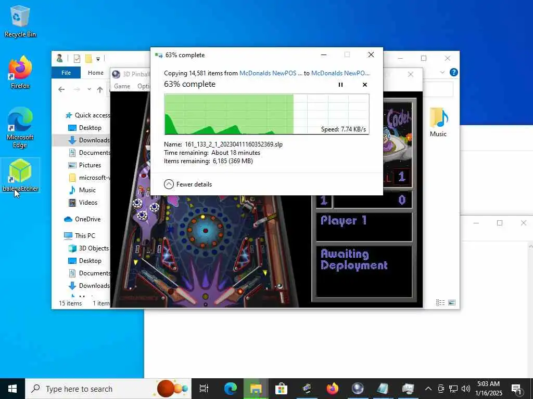Click Properties icon in quick access toolbar

click(77, 59)
